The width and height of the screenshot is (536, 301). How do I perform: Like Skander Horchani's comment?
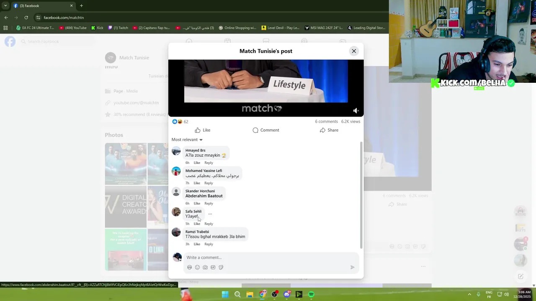(197, 204)
